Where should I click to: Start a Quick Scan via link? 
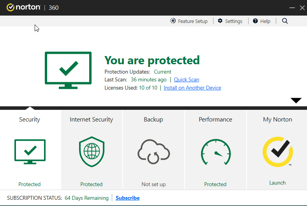click(186, 79)
